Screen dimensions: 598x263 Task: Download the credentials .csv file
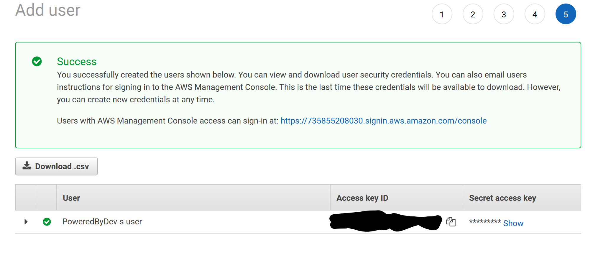click(x=56, y=166)
